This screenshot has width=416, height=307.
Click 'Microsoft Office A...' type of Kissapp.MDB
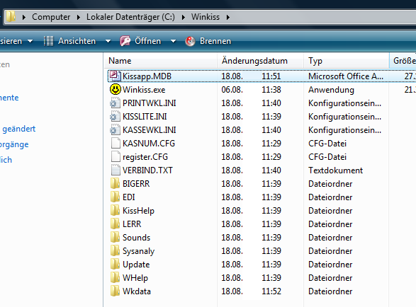coord(346,76)
